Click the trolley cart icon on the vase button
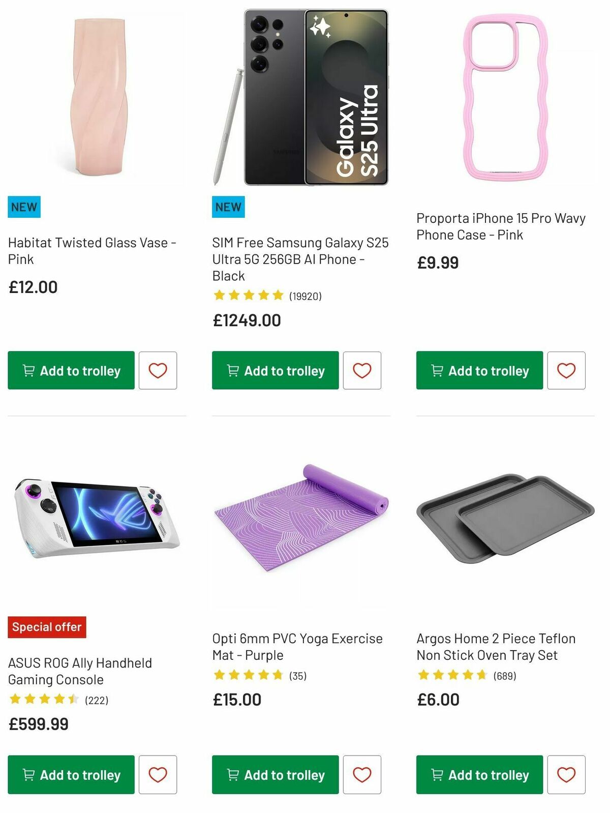The width and height of the screenshot is (610, 813). tap(28, 370)
